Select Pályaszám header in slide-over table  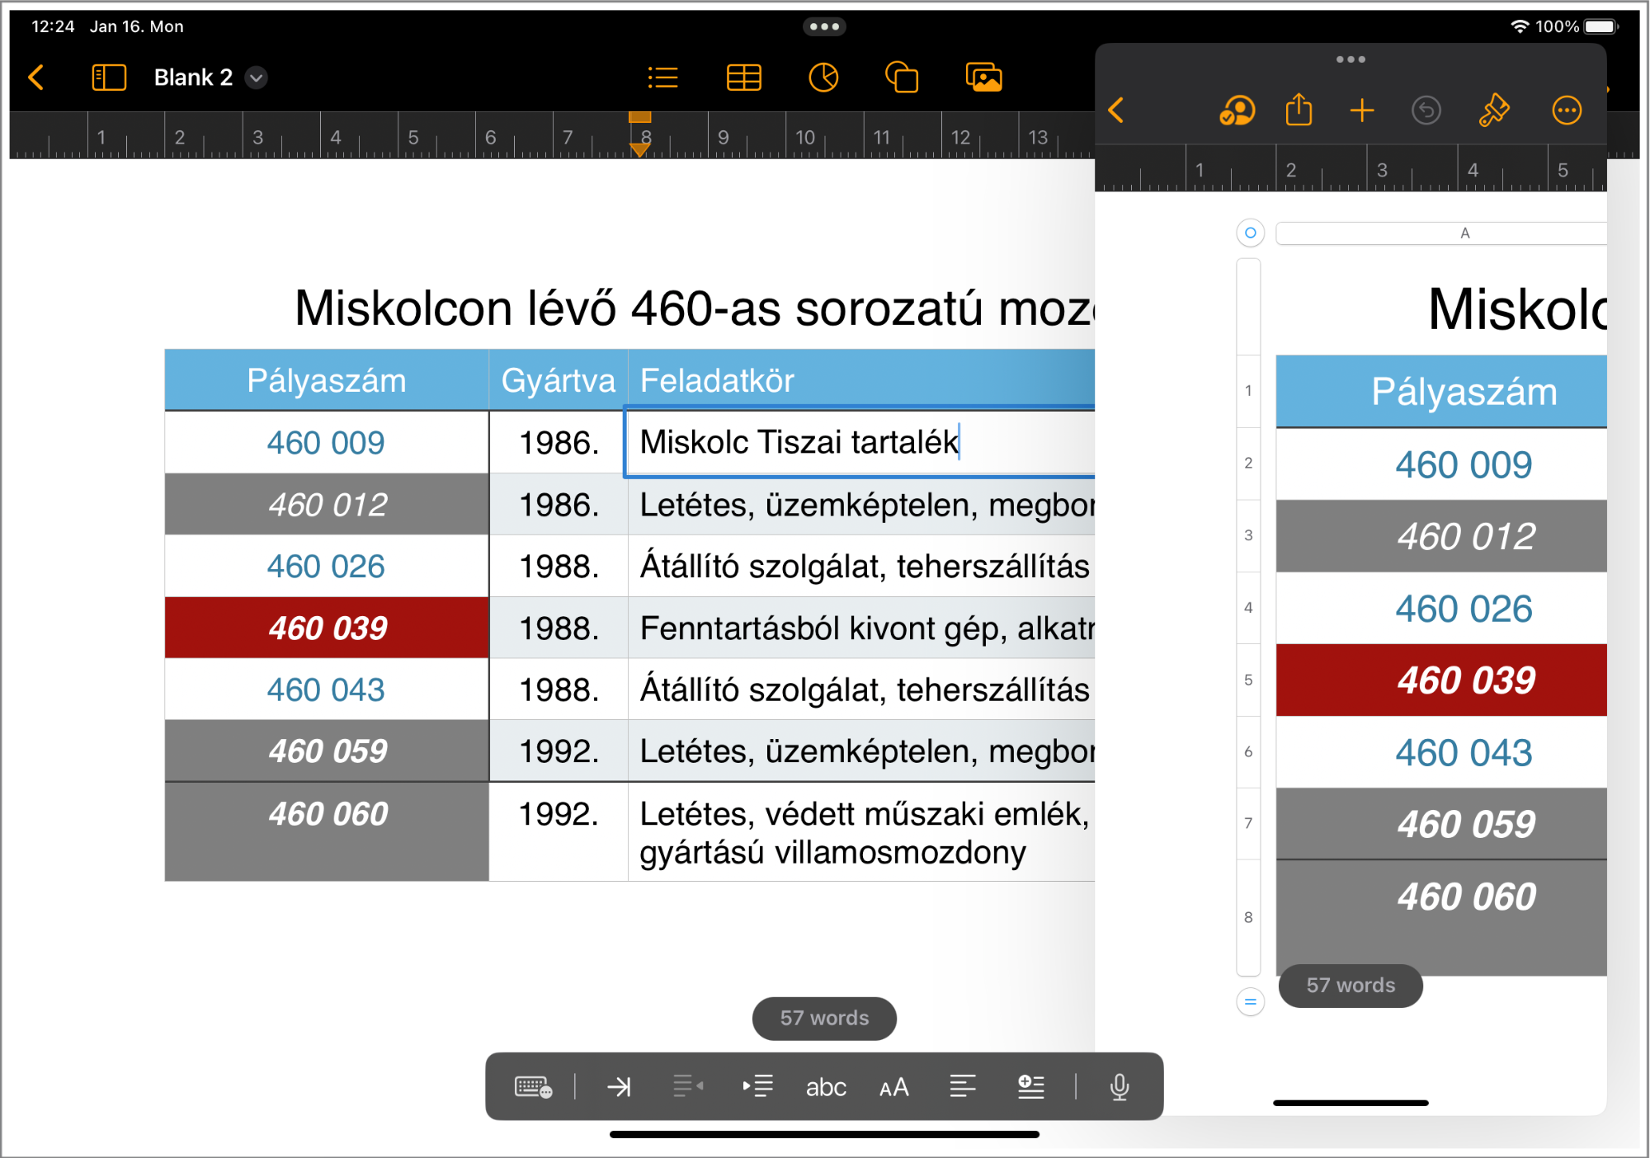pos(1441,392)
